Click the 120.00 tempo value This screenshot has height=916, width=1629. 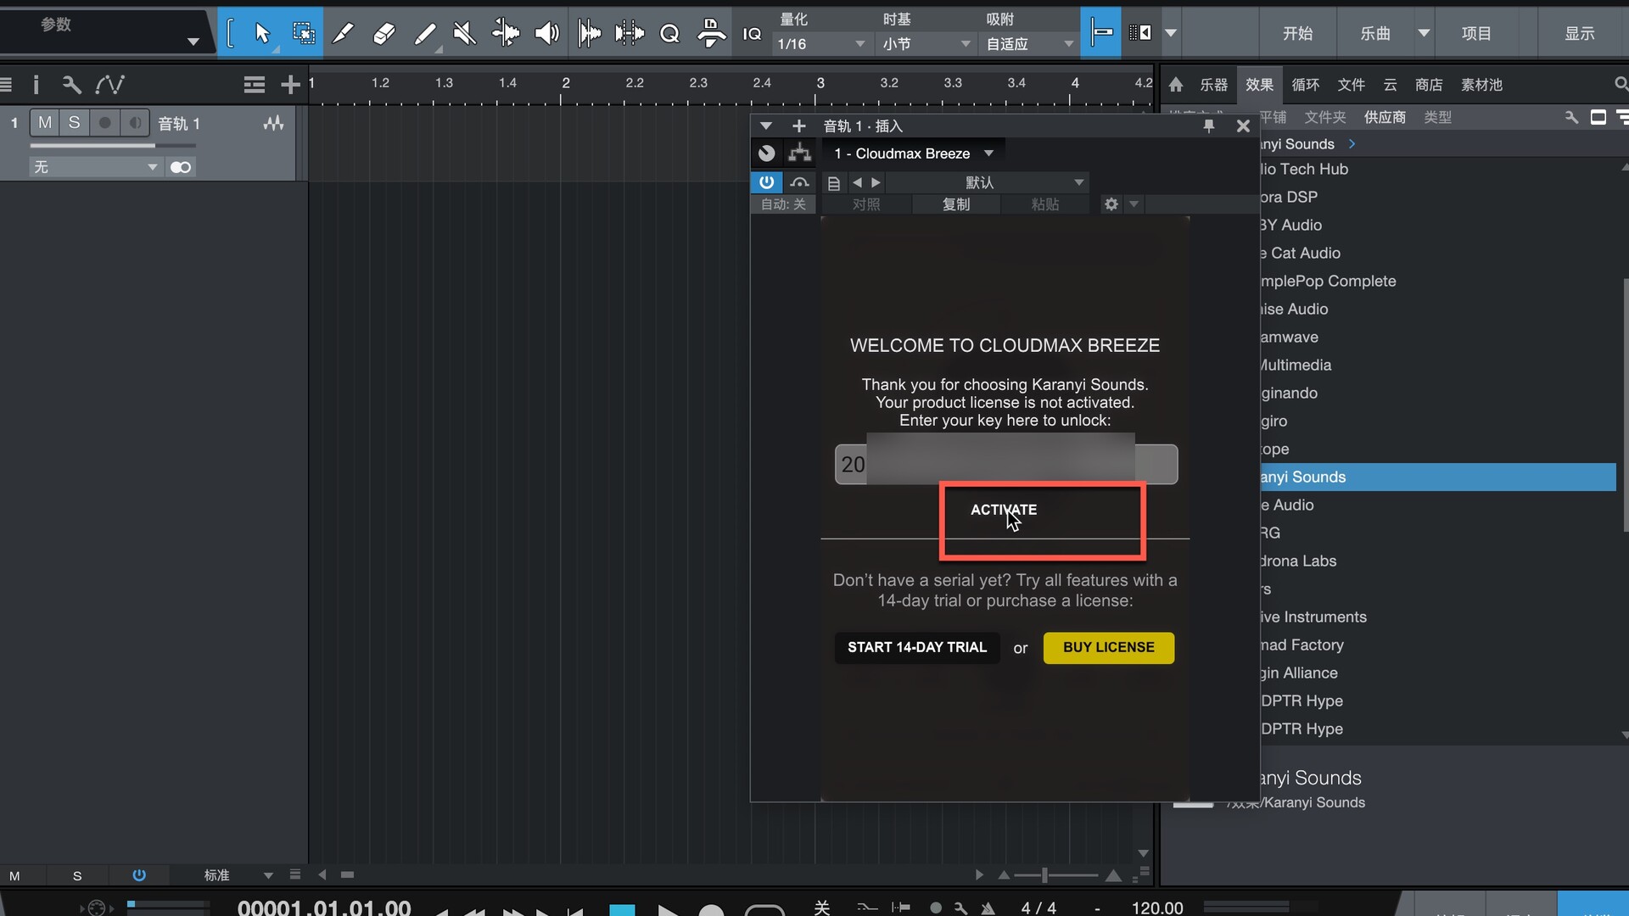[x=1157, y=908]
